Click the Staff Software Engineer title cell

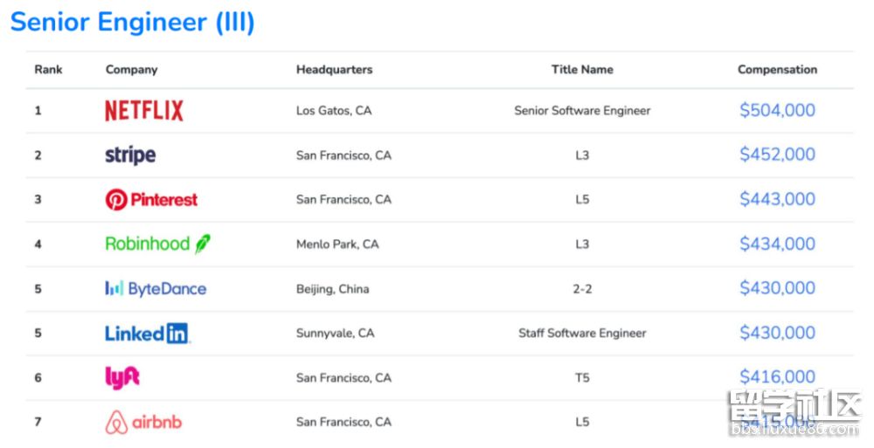(x=582, y=333)
